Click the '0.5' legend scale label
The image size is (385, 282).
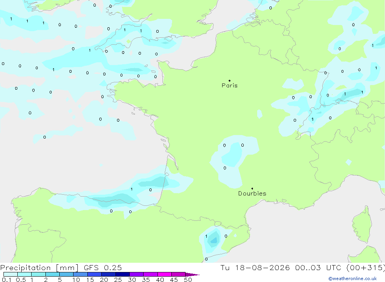coord(21,280)
